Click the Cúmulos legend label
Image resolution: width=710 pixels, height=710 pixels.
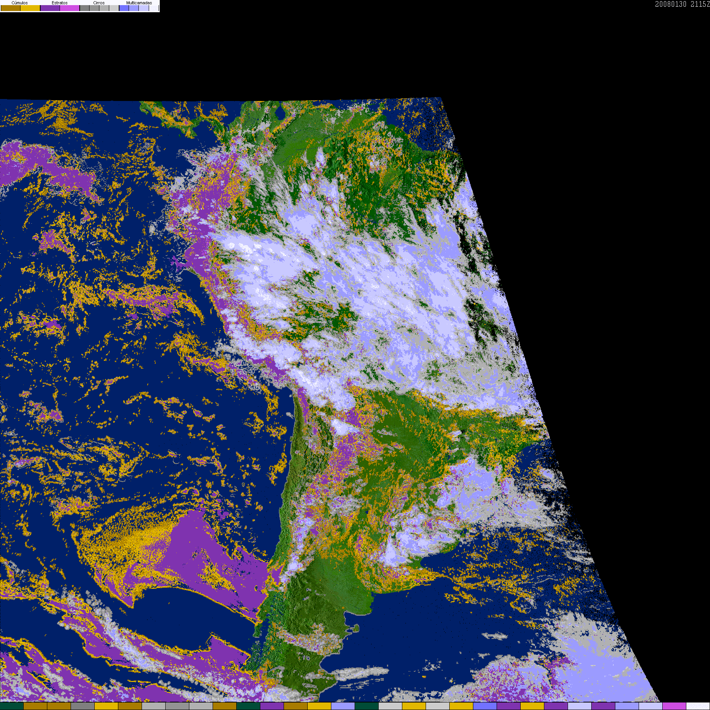pos(20,3)
